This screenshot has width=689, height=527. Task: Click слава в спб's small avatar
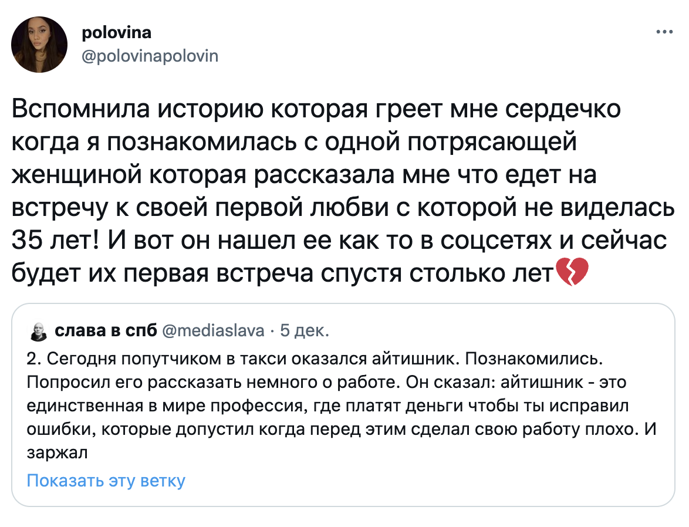point(38,332)
